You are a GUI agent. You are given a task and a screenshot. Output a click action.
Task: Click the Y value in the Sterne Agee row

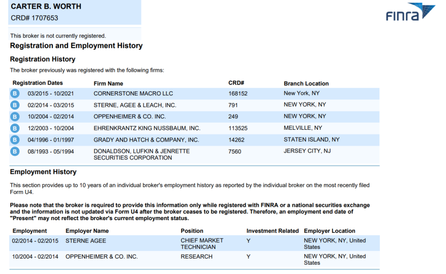(x=248, y=241)
